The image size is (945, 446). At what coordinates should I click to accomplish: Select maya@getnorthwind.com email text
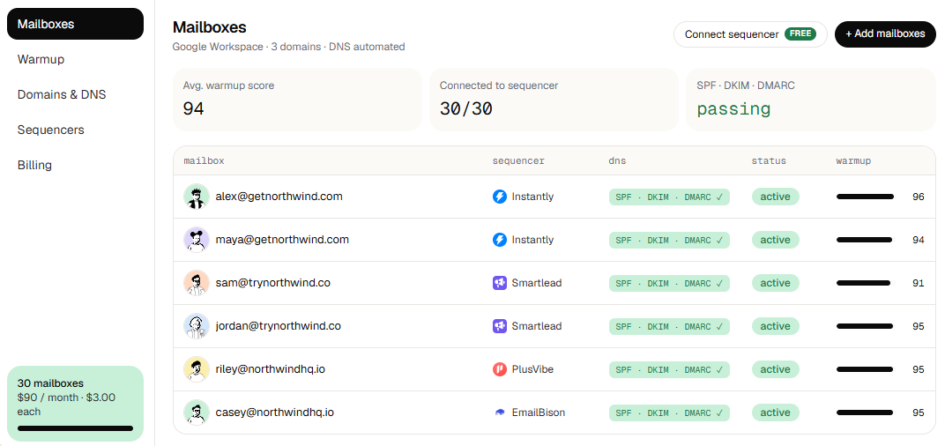pos(282,240)
